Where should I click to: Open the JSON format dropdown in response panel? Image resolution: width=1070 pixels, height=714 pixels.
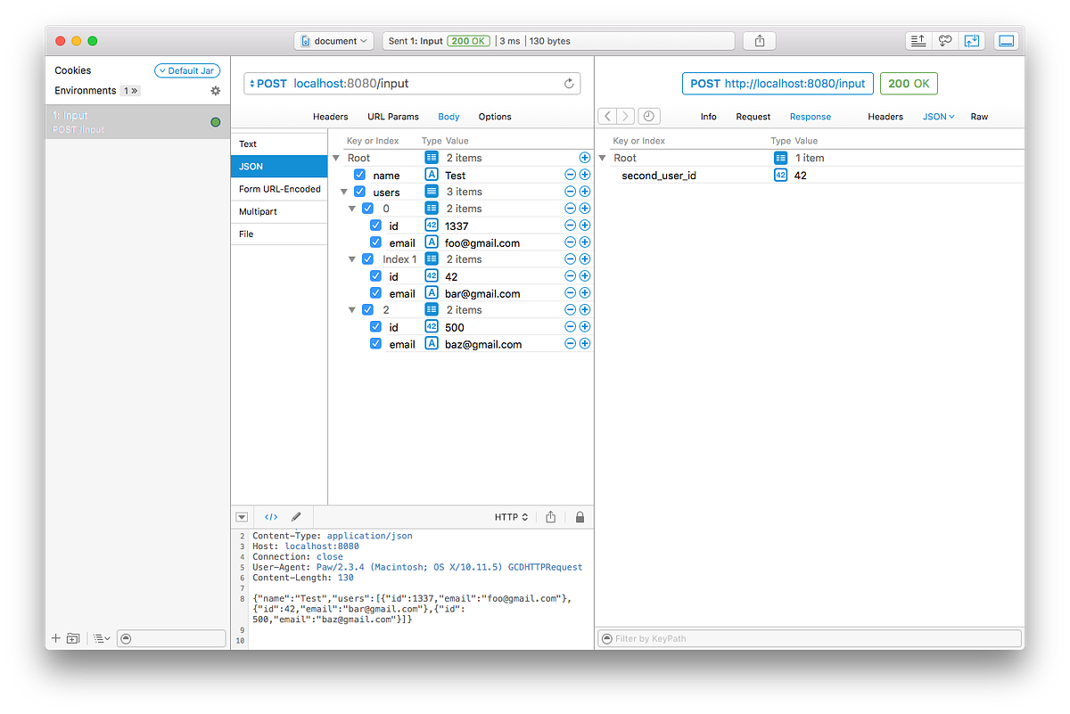(938, 117)
